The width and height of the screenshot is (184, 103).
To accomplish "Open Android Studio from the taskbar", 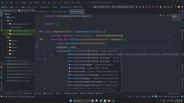I will [x=105, y=101].
